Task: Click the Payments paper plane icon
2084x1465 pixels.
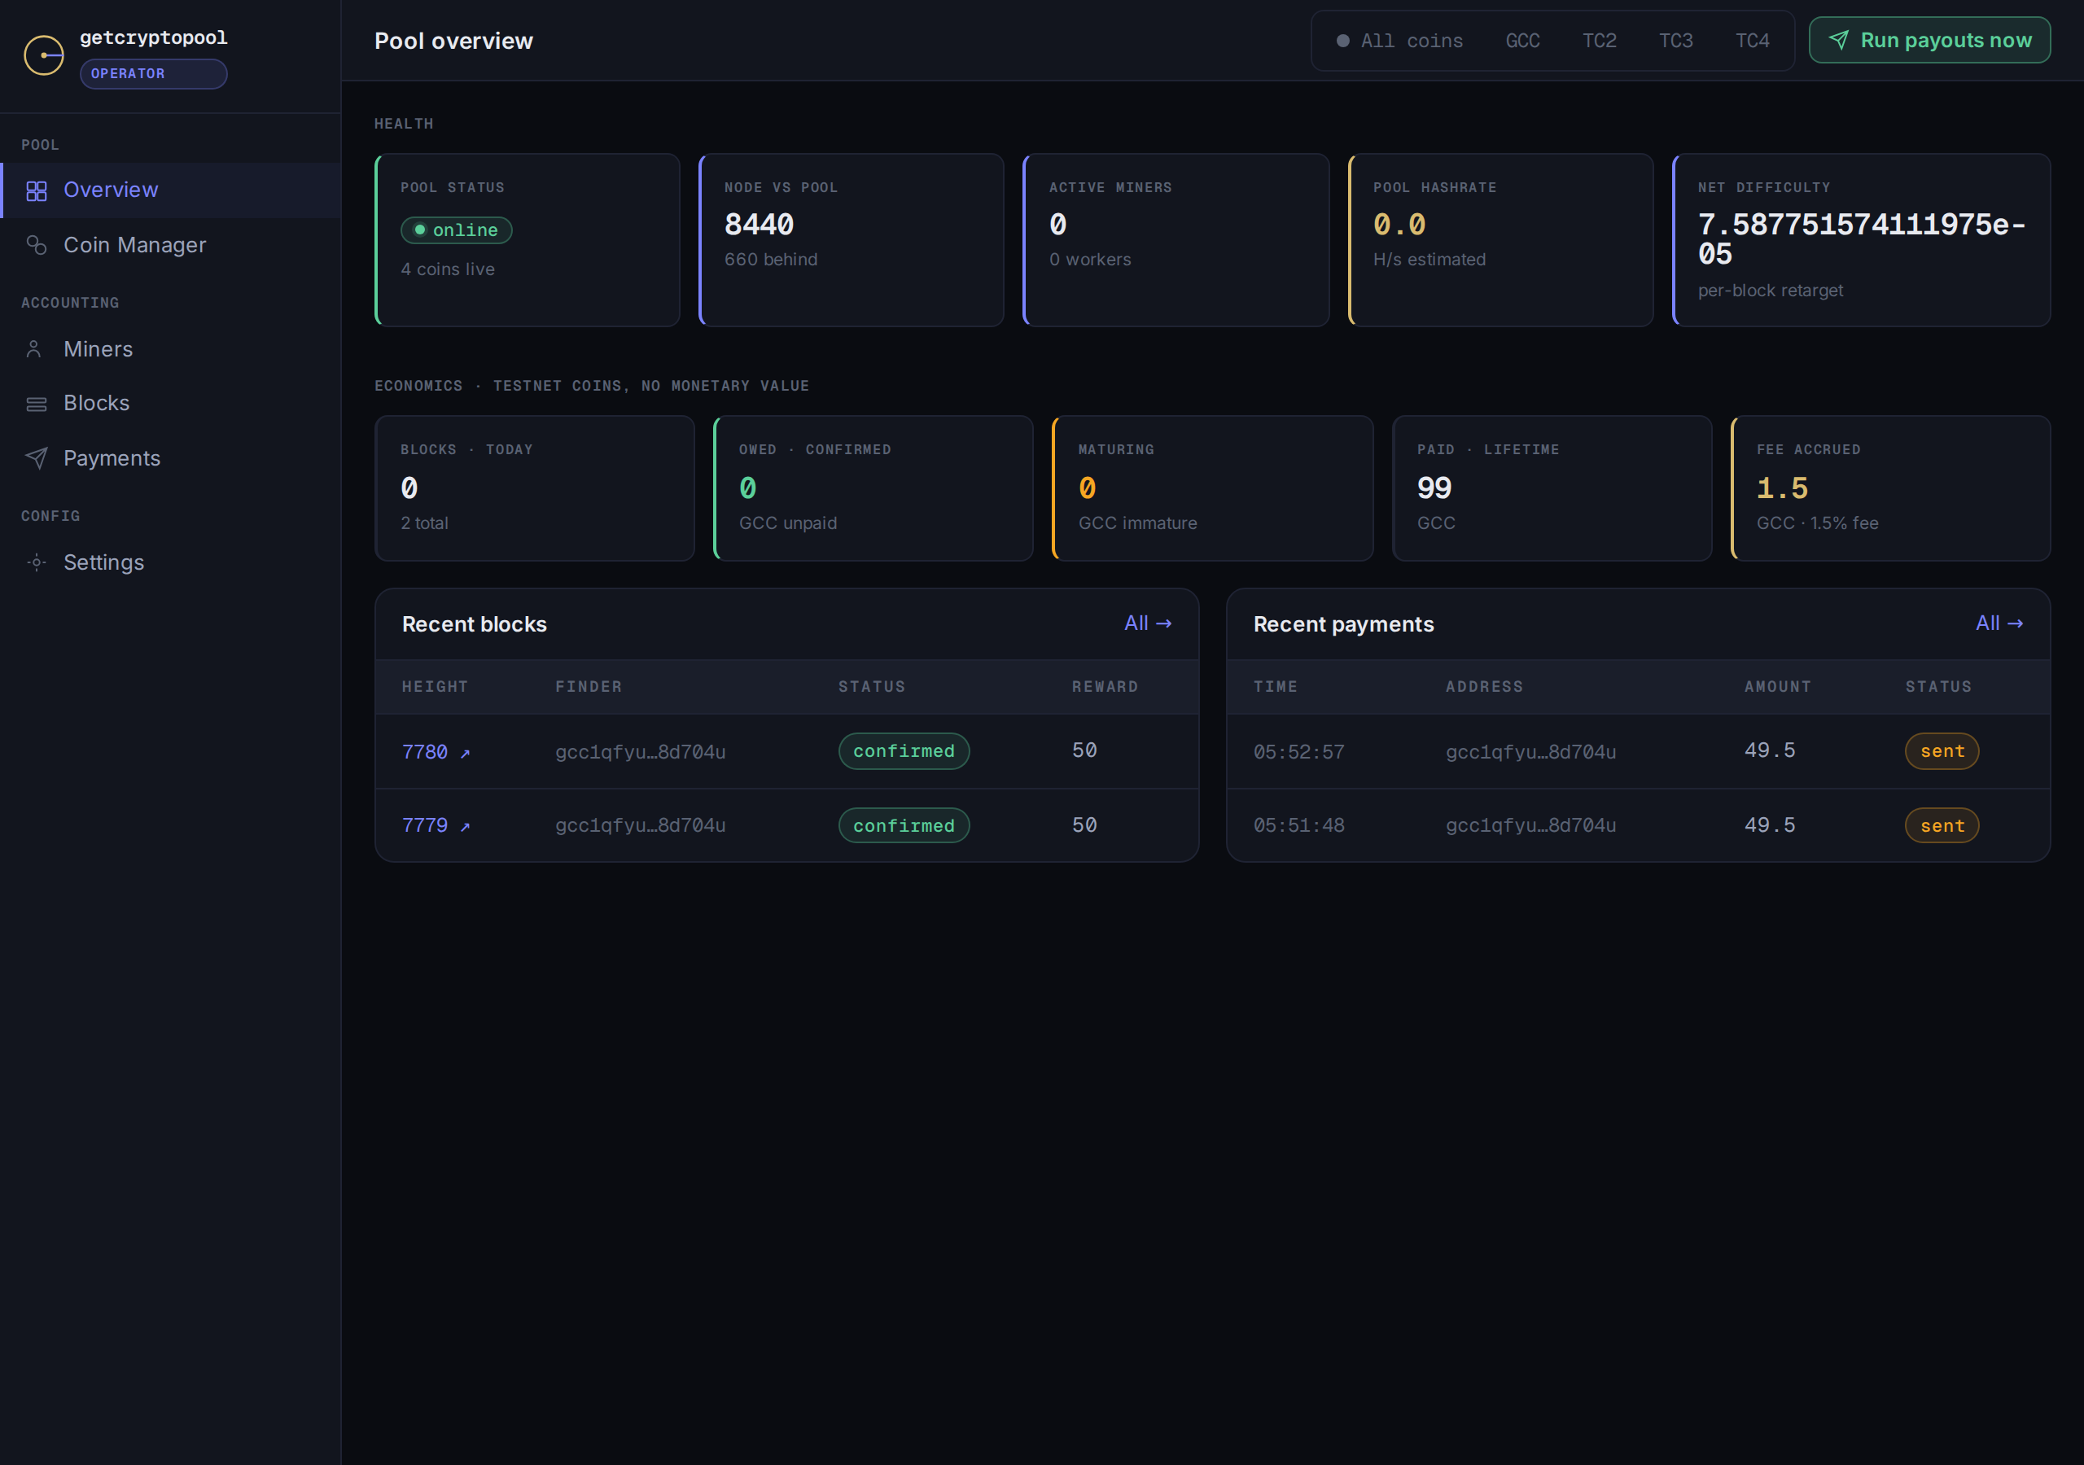Action: [37, 458]
